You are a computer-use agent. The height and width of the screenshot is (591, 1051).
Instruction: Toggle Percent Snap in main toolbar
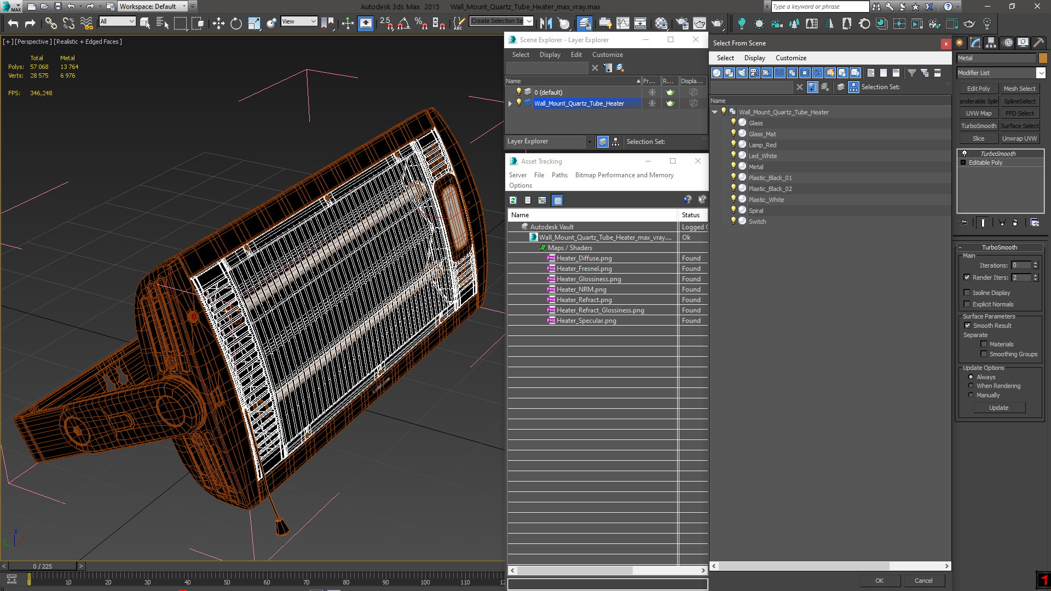[x=421, y=23]
